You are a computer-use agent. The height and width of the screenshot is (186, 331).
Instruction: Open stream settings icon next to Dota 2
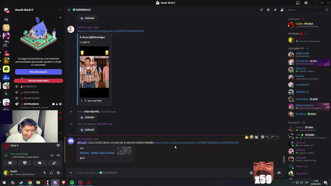pos(58,145)
